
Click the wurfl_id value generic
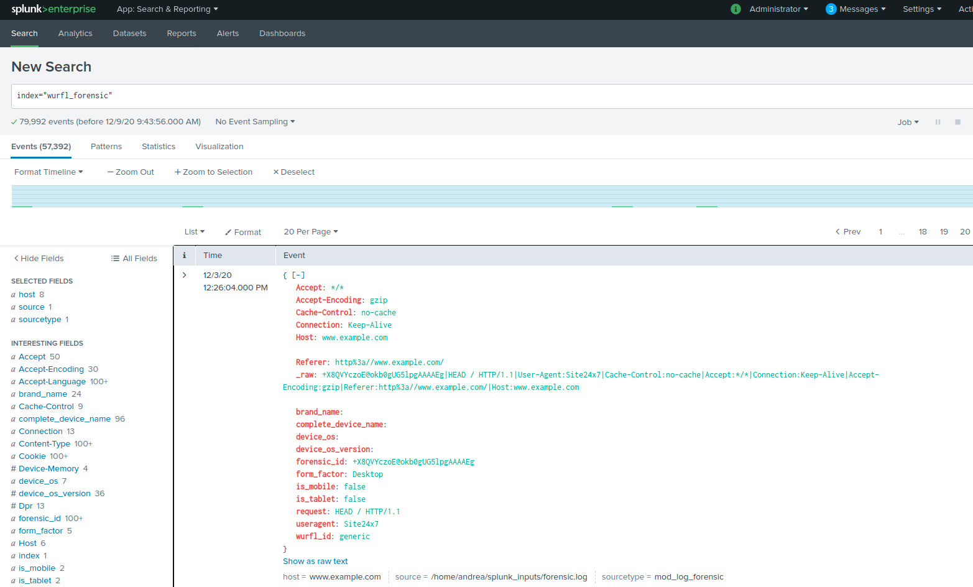[x=354, y=537]
